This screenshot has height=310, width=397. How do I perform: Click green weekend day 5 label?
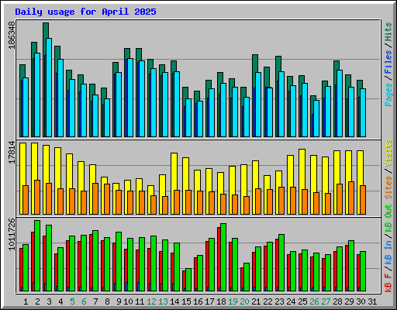coord(72,301)
